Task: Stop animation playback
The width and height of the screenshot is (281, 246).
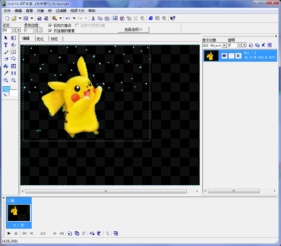Action: pos(16,233)
